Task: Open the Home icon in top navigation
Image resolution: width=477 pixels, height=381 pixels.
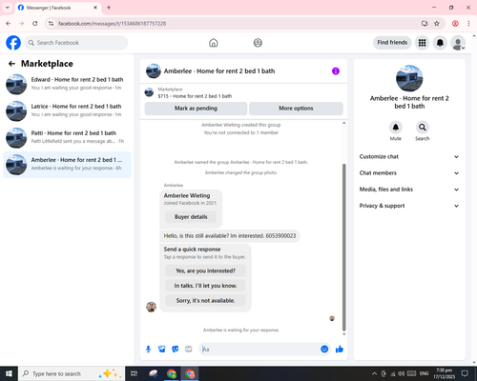Action: 214,43
